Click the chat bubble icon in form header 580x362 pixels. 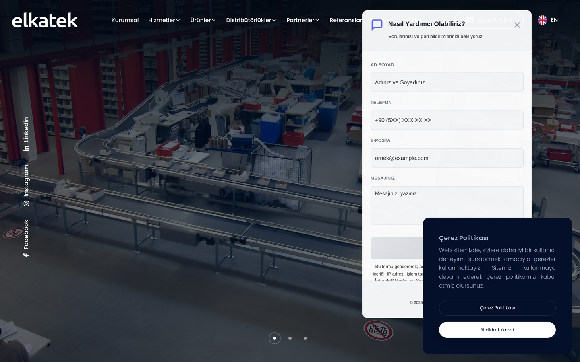click(x=377, y=25)
